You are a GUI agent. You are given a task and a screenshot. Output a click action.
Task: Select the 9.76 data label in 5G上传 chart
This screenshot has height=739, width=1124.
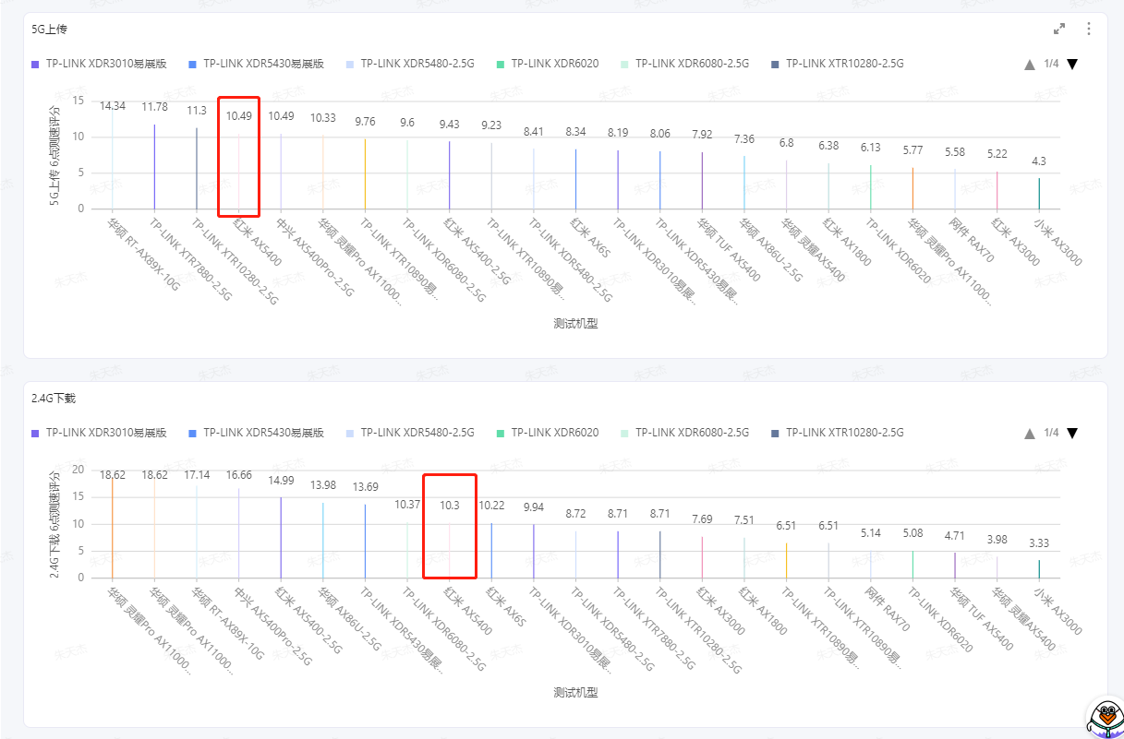pos(366,122)
